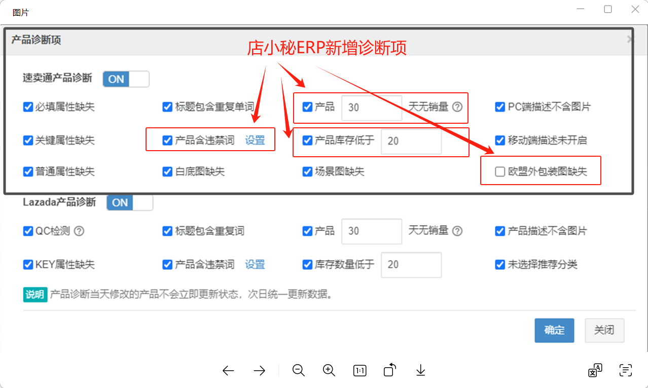
Task: Go to next image arrow
Action: pyautogui.click(x=259, y=371)
